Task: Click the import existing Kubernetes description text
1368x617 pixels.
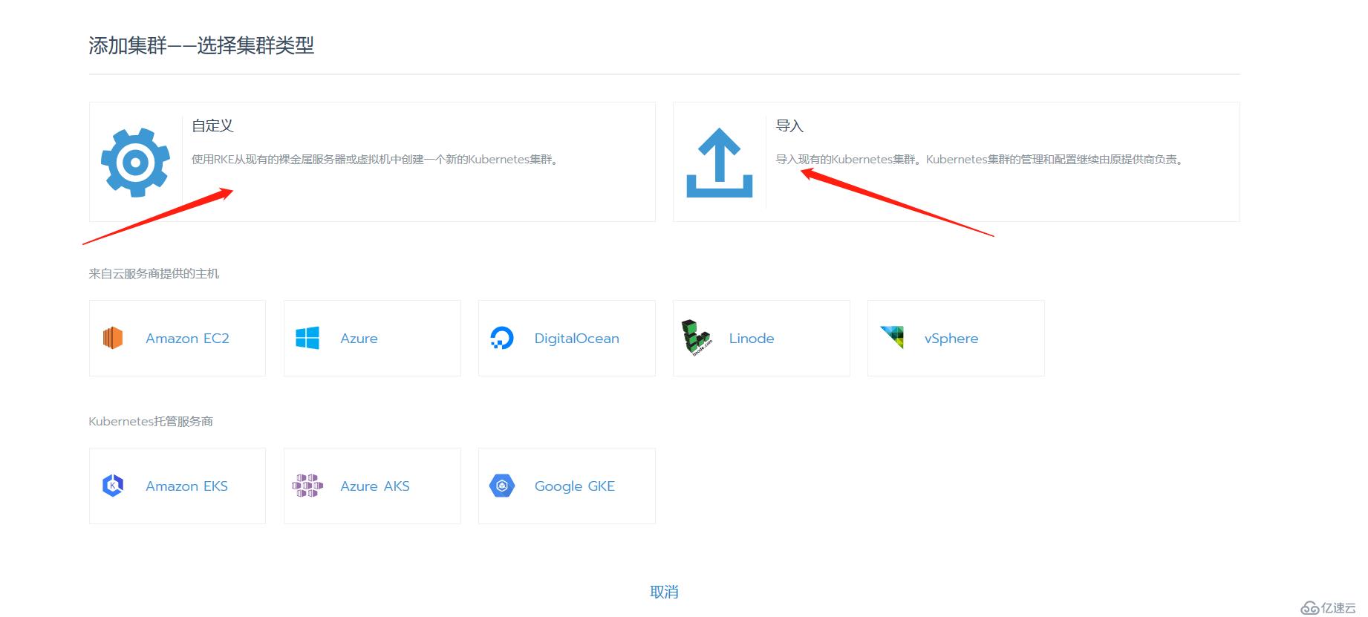Action: pos(979,159)
